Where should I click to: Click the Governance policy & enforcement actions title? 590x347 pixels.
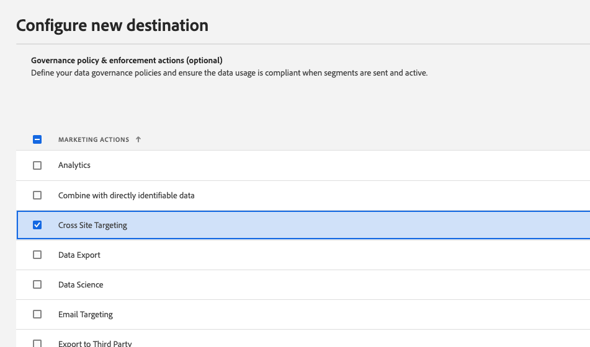pyautogui.click(x=127, y=61)
